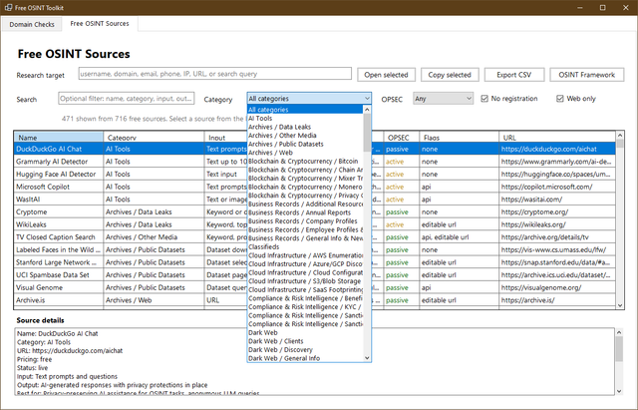This screenshot has width=638, height=410.
Task: Select Archives / Web category option
Action: coord(305,153)
